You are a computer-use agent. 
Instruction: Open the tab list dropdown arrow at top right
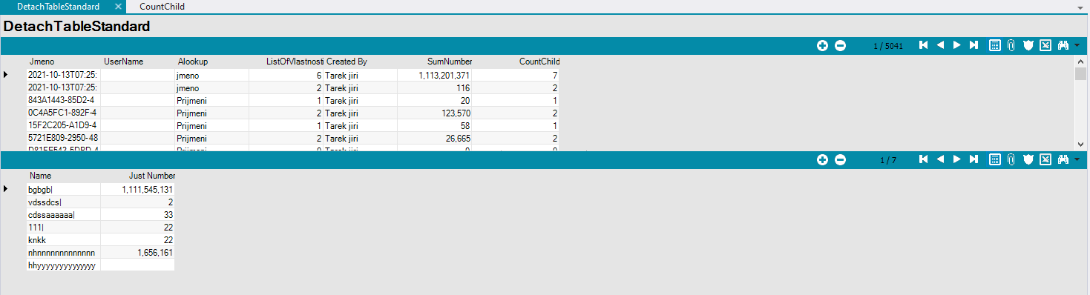tap(1080, 7)
